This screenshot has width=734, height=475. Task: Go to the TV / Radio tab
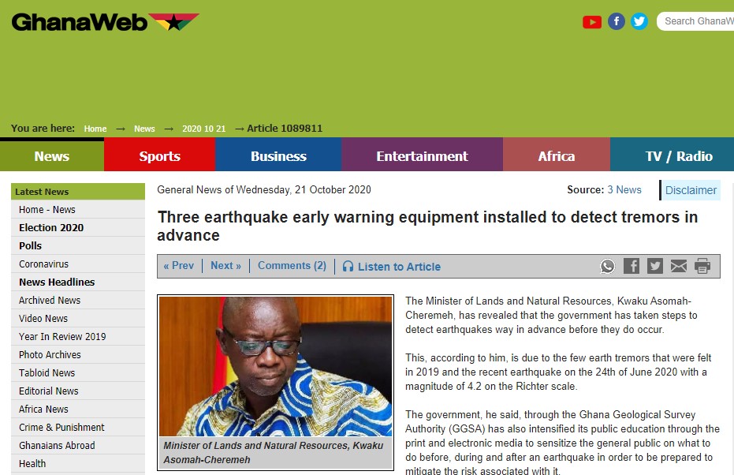point(678,156)
